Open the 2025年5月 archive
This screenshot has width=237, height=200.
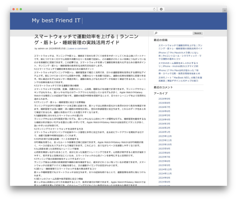(164, 165)
